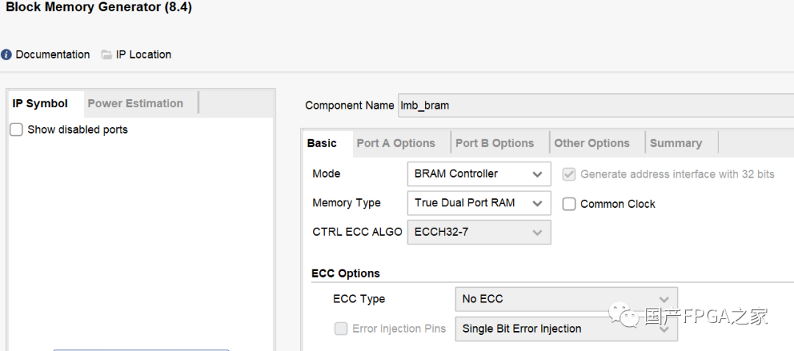Select the Basic tab
The width and height of the screenshot is (794, 351).
[x=322, y=143]
